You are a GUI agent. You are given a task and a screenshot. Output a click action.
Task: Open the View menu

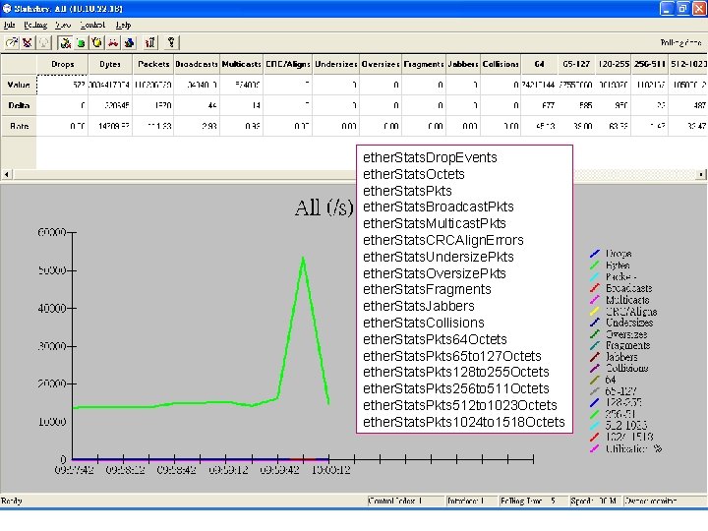63,25
